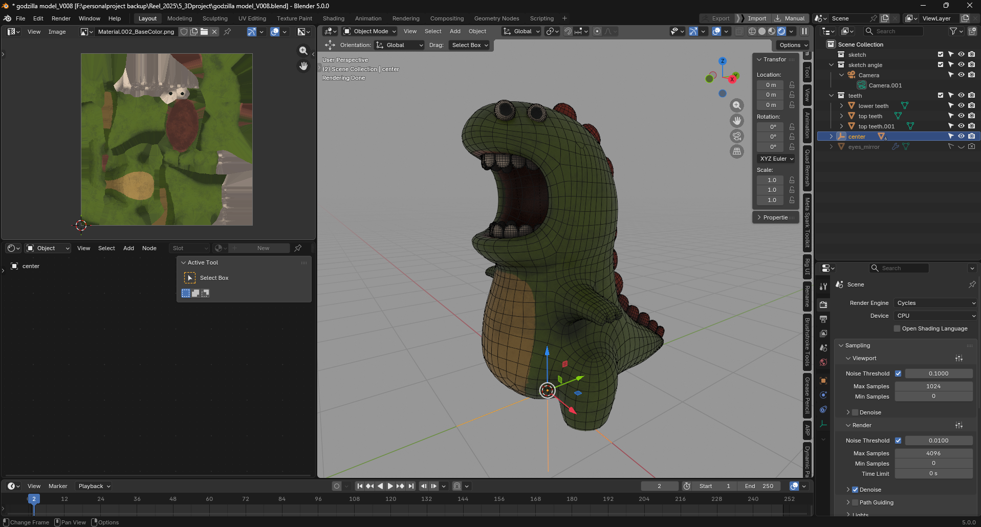Hide the Camera object in viewport
This screenshot has width=981, height=527.
961,75
